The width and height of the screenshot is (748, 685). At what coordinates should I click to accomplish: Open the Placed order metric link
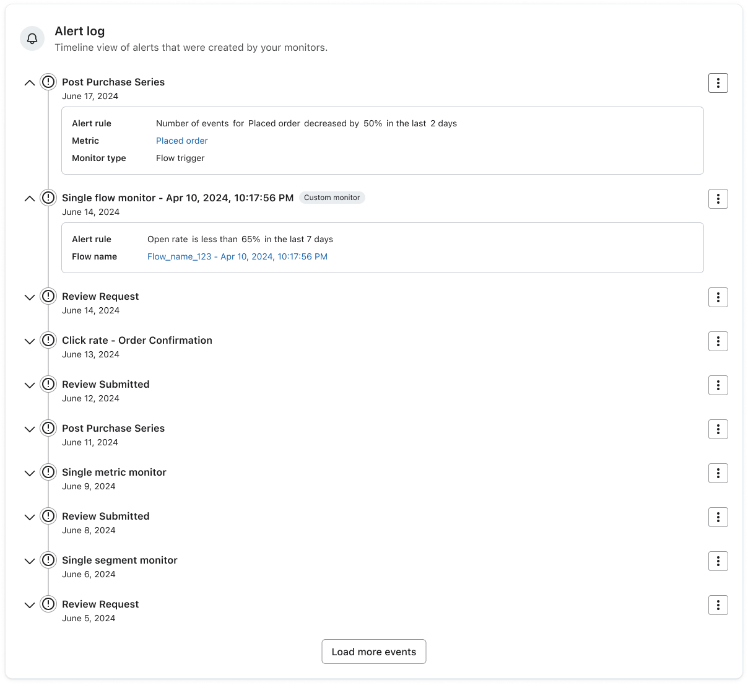pos(181,141)
